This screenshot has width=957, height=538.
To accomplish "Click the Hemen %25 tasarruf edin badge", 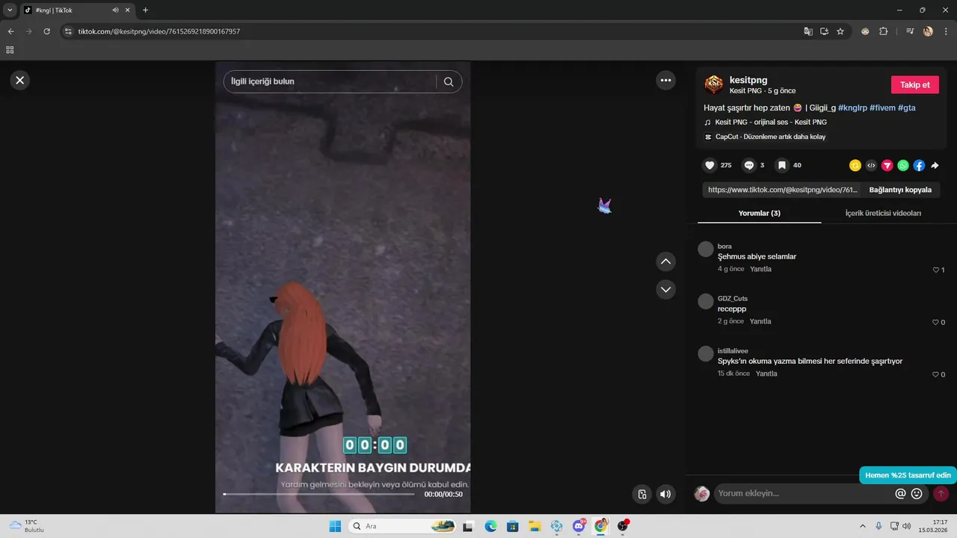I will pyautogui.click(x=908, y=475).
